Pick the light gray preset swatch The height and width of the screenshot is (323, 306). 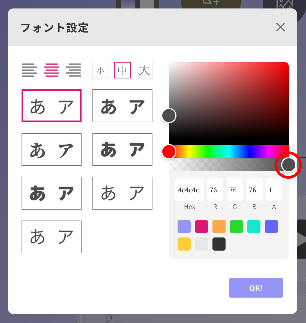click(202, 244)
